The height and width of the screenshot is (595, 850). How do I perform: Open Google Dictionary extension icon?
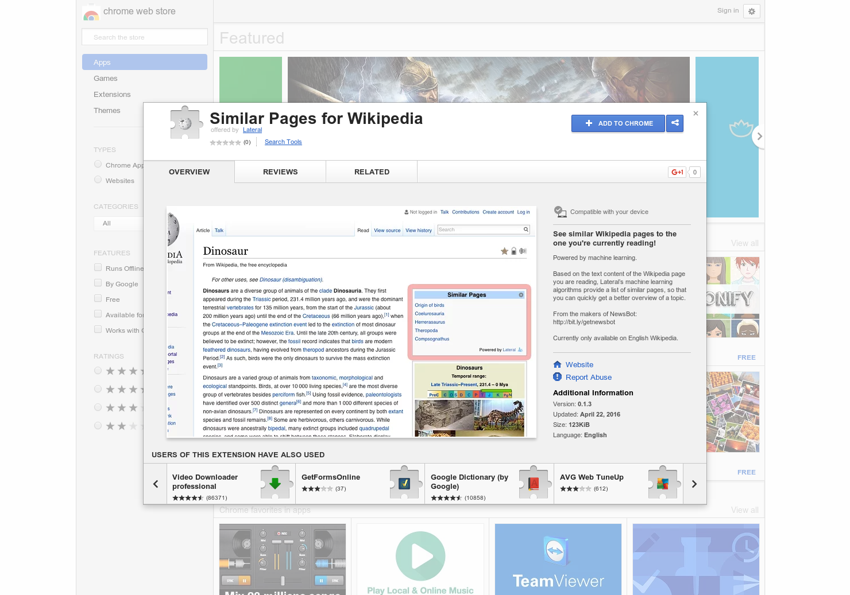coord(534,483)
